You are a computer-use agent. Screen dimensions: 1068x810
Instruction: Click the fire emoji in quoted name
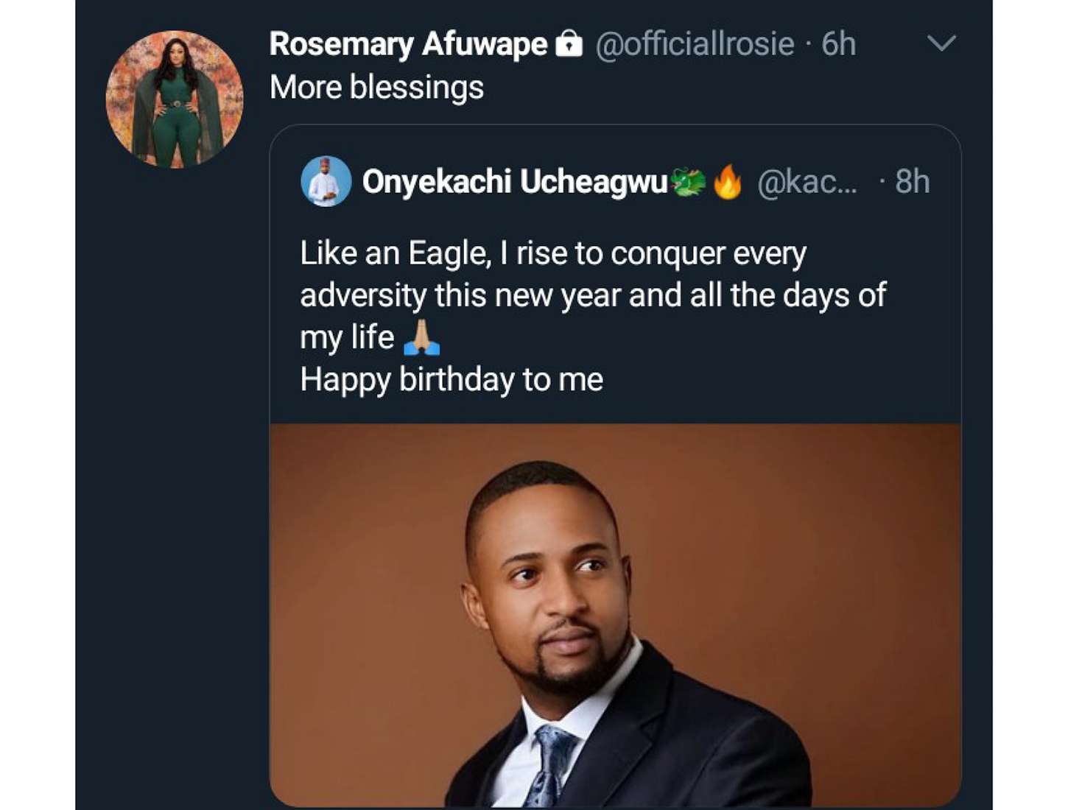coord(728,182)
